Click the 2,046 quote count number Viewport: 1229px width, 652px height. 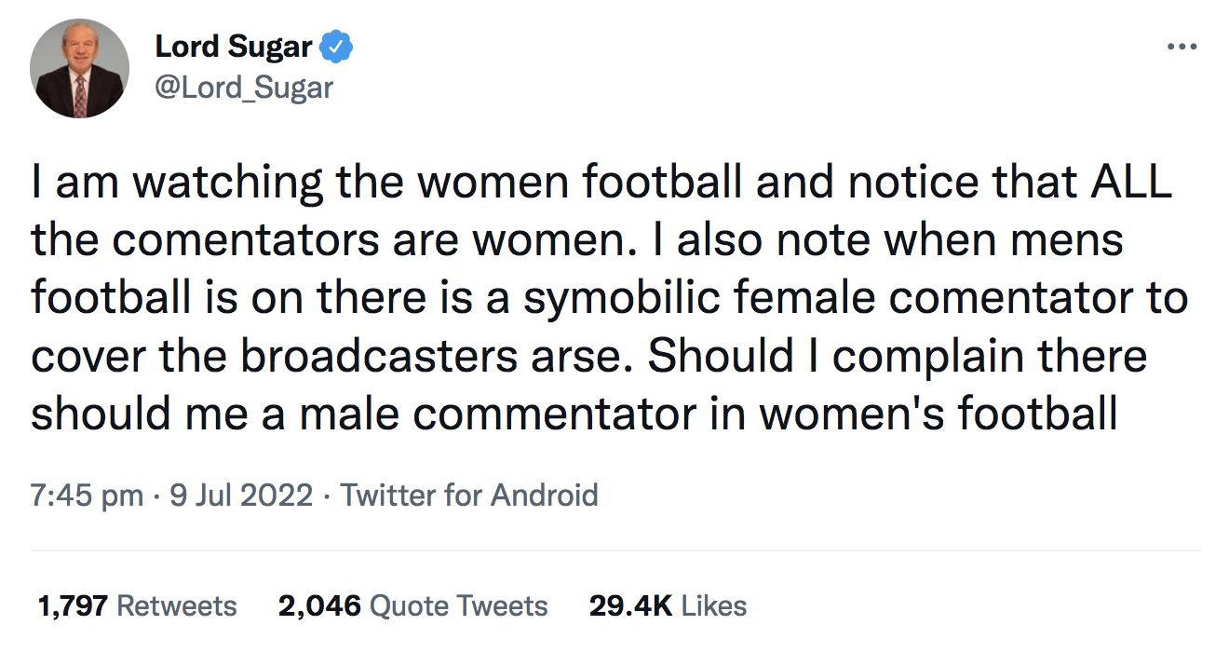click(319, 606)
